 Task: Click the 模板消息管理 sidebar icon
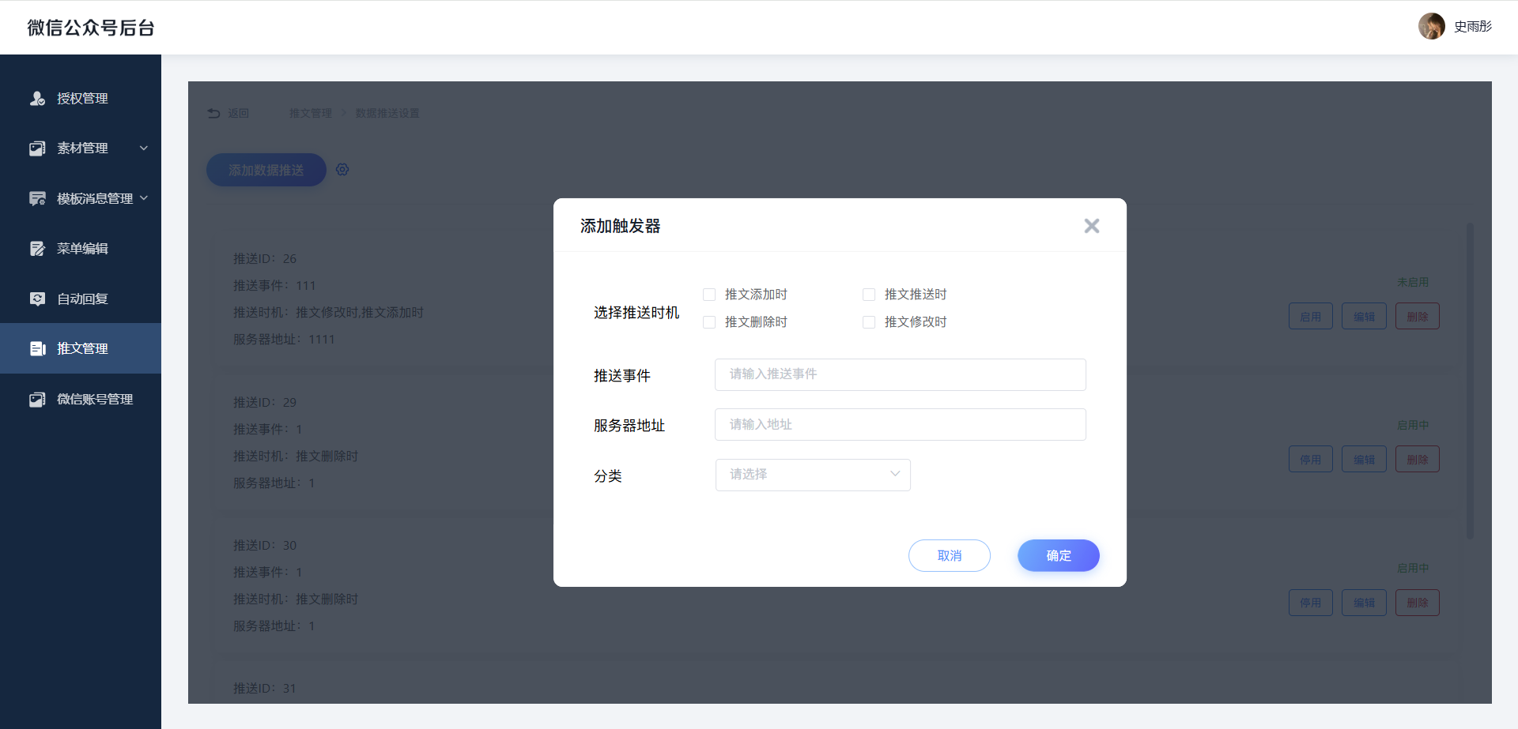pyautogui.click(x=37, y=198)
